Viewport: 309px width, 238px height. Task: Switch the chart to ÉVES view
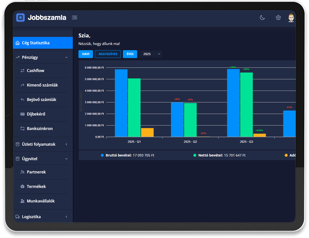click(130, 54)
